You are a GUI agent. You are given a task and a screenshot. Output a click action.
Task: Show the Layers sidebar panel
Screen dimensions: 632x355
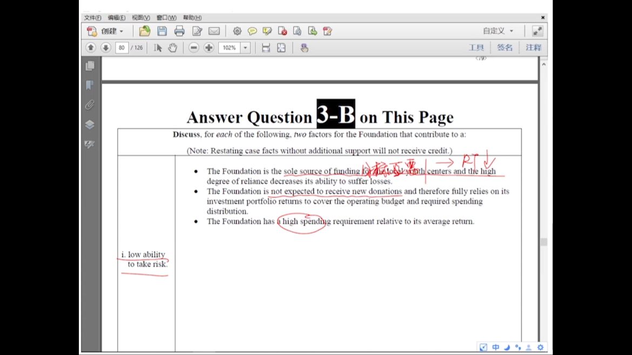click(x=90, y=125)
